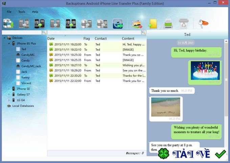Image resolution: width=230 pixels, height=163 pixels.
Task: Sort messages by Date column header
Action: tap(51, 39)
